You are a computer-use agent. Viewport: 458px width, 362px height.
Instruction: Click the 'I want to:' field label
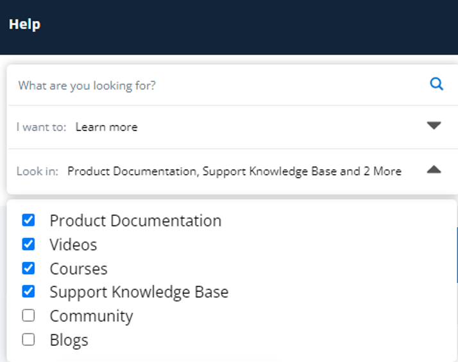click(42, 127)
